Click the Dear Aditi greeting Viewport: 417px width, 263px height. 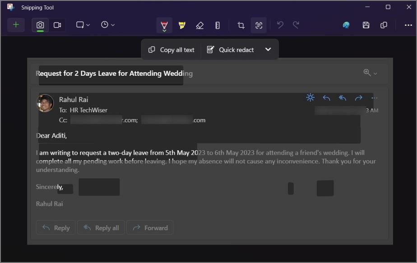pyautogui.click(x=51, y=136)
